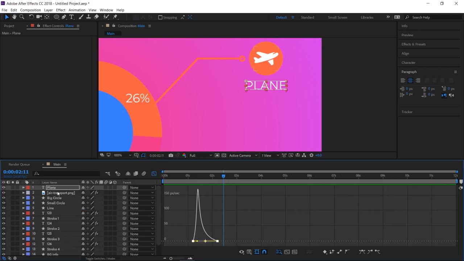
Task: Toggle visibility of the Stroke 1 layer
Action: pos(4,219)
